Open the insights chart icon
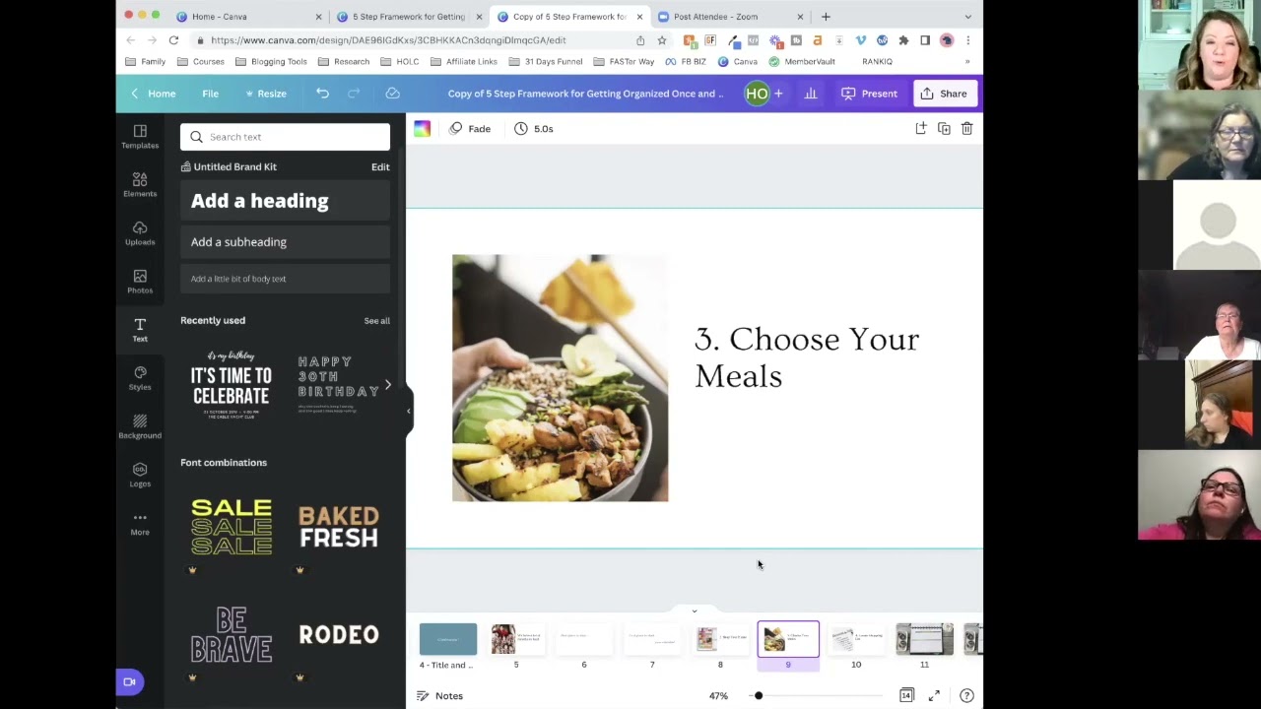The height and width of the screenshot is (709, 1261). 811,94
